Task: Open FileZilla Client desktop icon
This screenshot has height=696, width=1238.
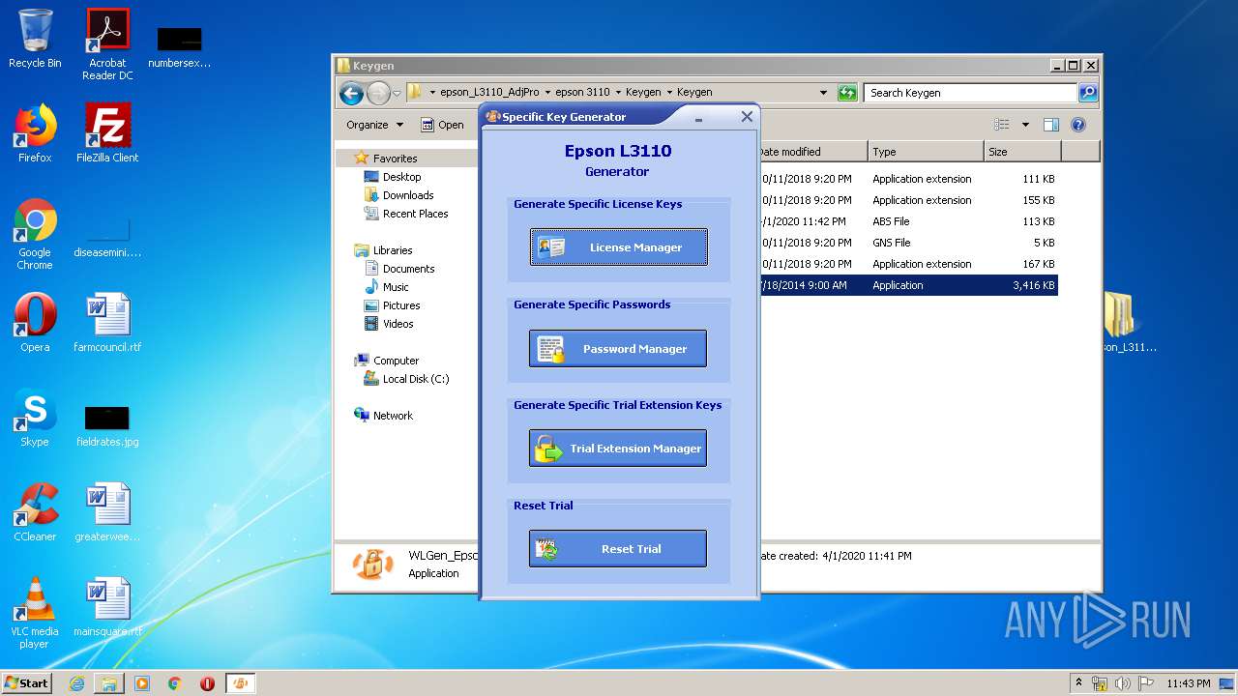Action: click(x=107, y=133)
